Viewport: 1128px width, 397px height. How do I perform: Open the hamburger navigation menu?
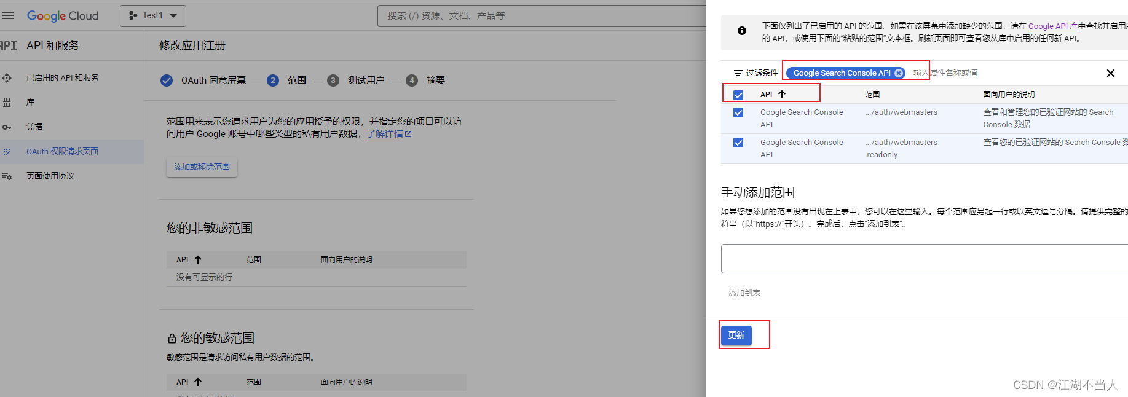pos(7,15)
